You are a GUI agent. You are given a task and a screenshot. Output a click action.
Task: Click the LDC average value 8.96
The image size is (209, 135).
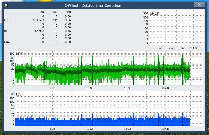pos(67,20)
